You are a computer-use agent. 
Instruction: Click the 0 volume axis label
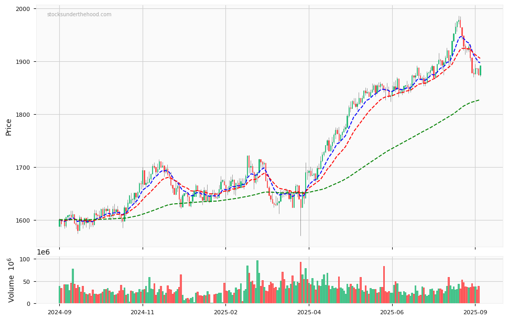click(29, 304)
